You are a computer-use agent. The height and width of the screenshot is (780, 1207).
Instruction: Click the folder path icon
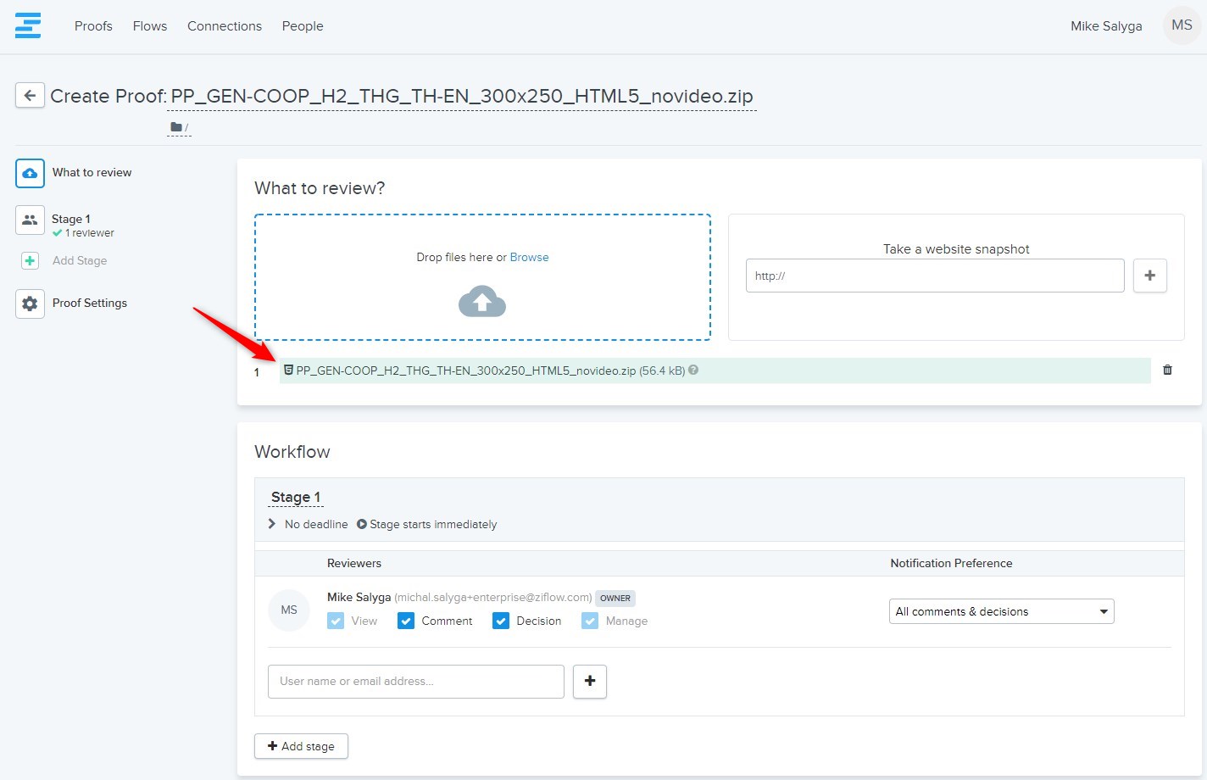[176, 127]
